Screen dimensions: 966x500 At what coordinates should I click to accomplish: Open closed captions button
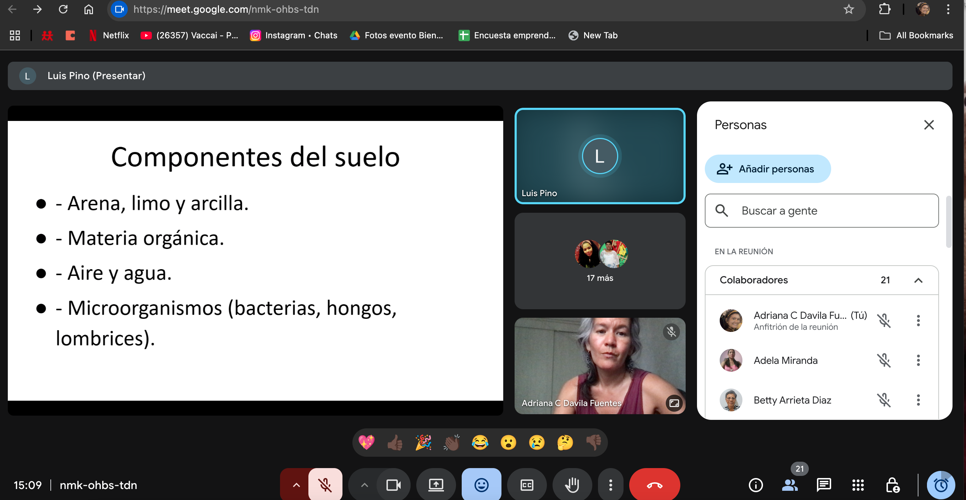527,485
